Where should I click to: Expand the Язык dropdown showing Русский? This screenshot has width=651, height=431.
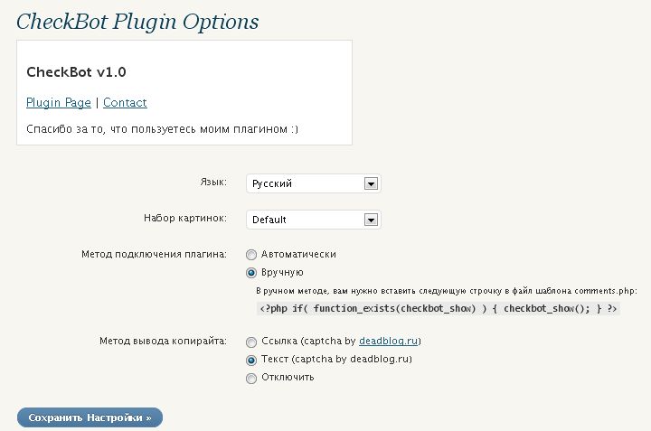tap(314, 183)
